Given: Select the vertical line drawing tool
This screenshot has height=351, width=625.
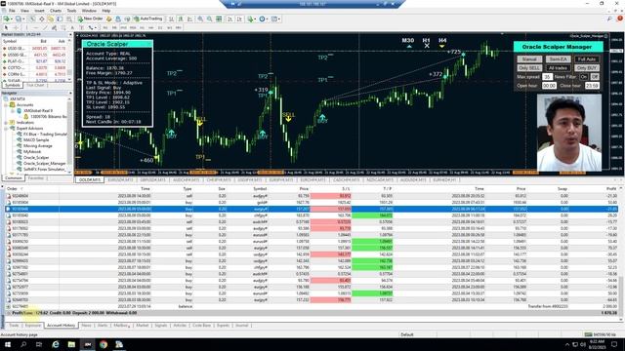Looking at the screenshot, I should tap(26, 28).
